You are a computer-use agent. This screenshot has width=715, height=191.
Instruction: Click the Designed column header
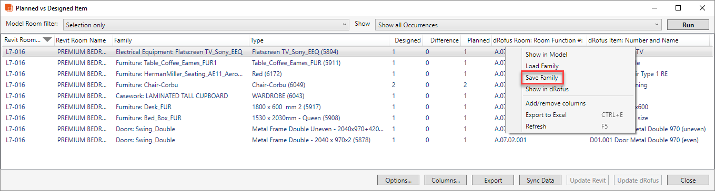(407, 40)
